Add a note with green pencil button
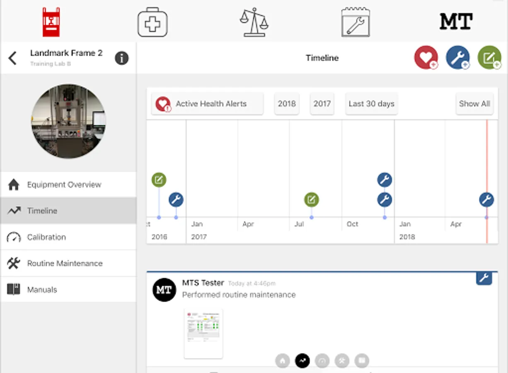The image size is (508, 373). click(489, 58)
